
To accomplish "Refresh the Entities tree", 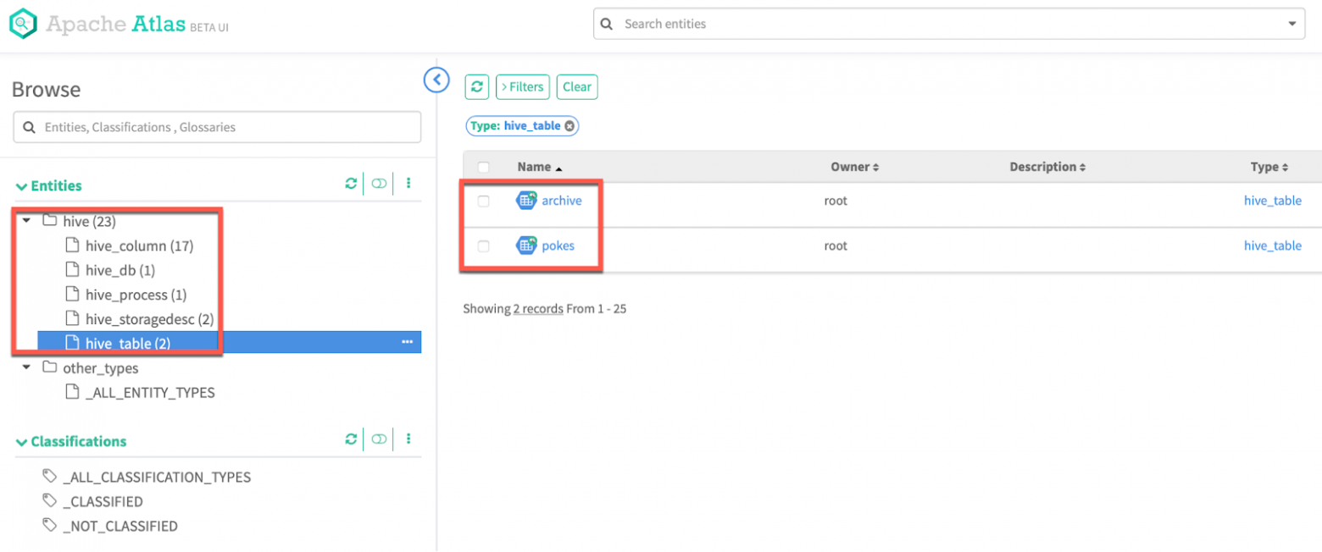I will tap(351, 184).
